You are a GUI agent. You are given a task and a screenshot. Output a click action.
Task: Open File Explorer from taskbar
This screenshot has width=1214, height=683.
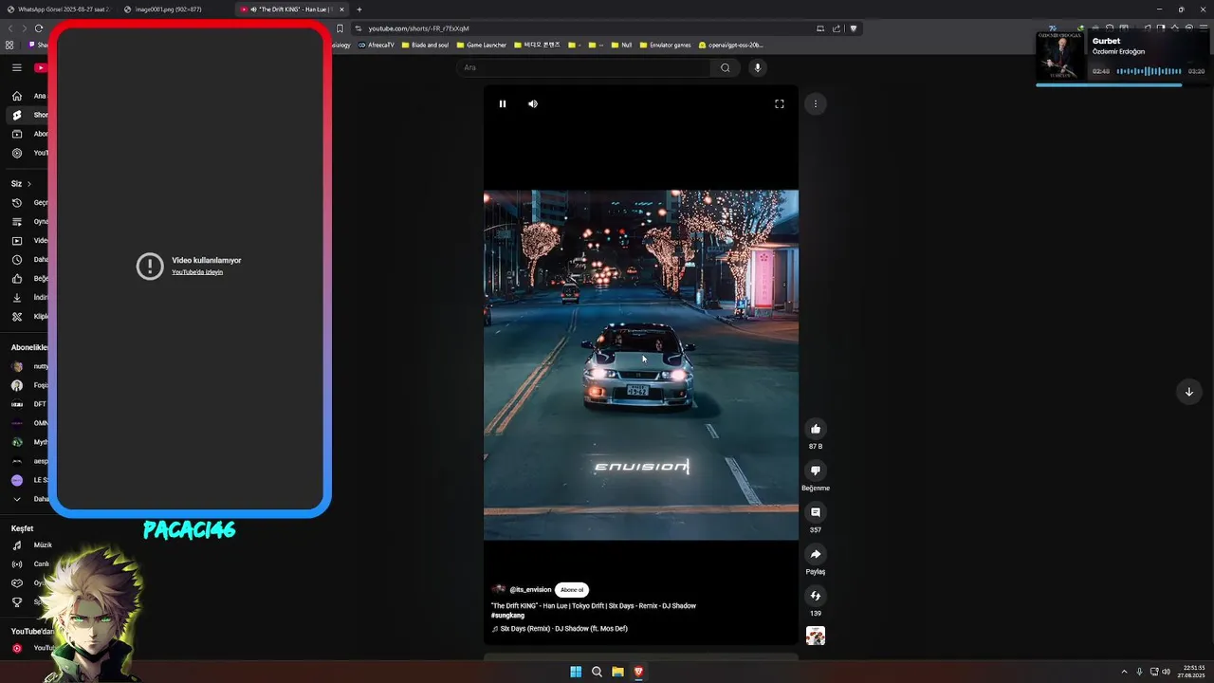[x=617, y=672]
